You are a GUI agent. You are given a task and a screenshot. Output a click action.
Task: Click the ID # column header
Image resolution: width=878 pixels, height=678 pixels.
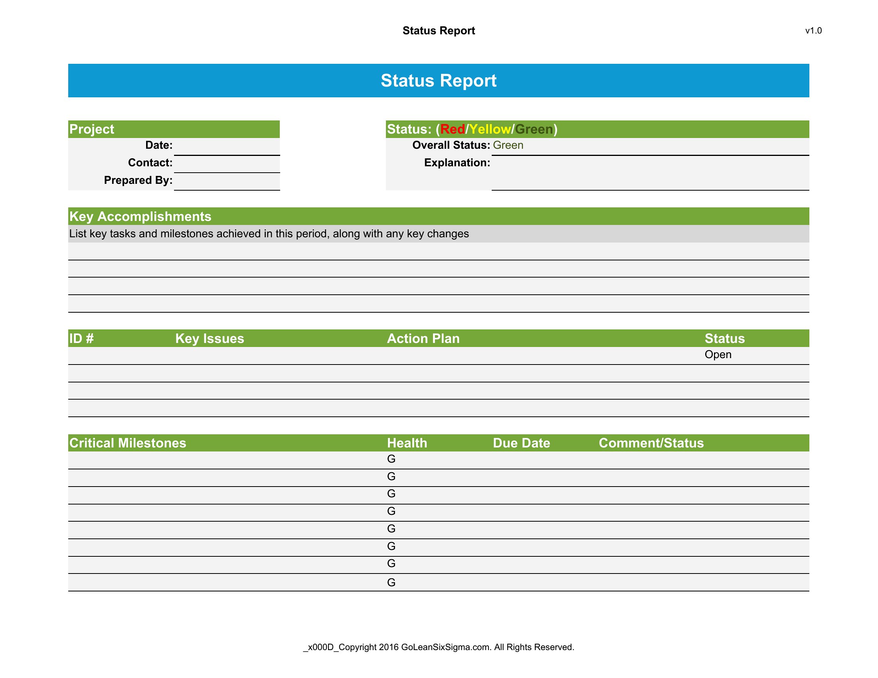[x=81, y=338]
